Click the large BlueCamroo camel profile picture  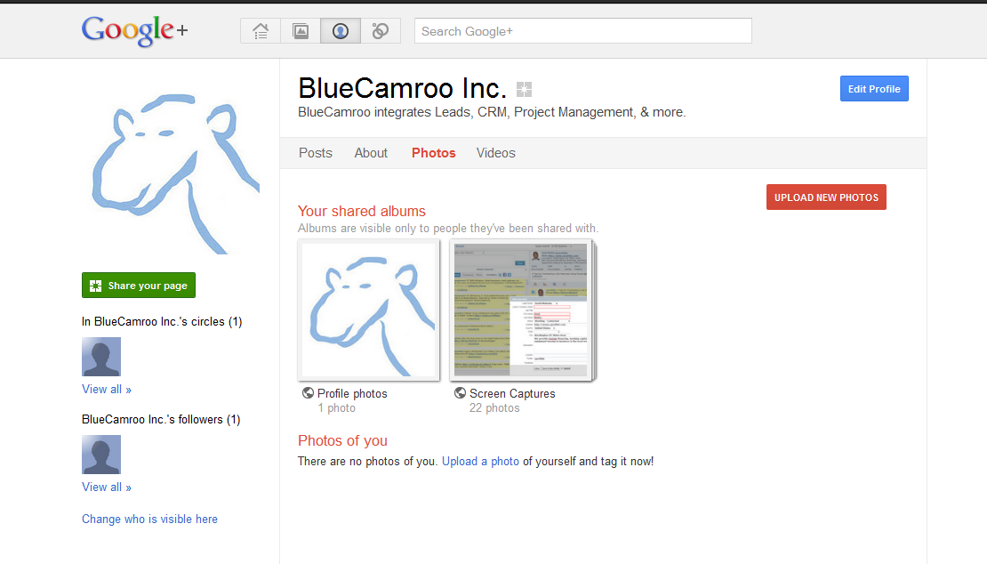(x=170, y=165)
